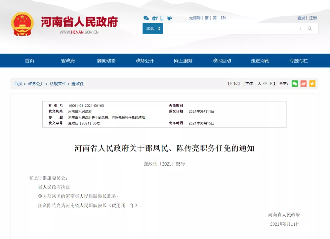Click the yellow star share icon
330x239 pixels.
pos(312,84)
